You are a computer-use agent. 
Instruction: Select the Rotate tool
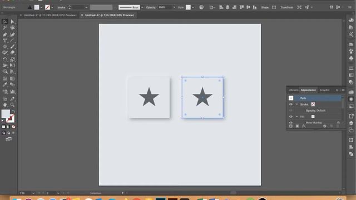(x=5, y=59)
